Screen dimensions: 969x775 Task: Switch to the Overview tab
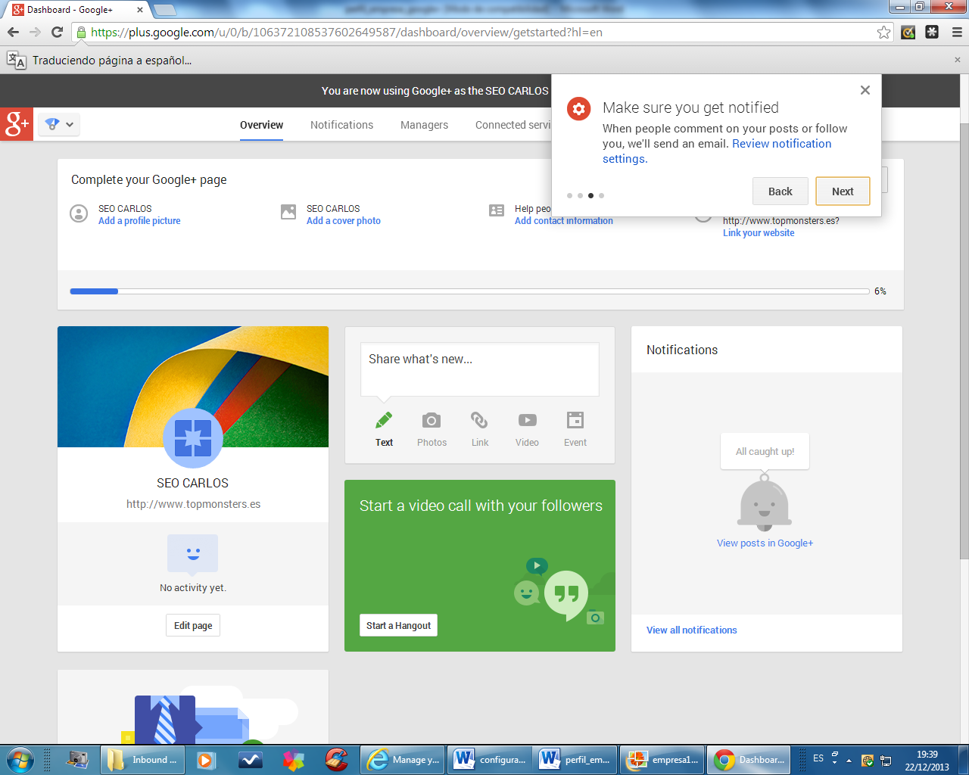point(261,125)
